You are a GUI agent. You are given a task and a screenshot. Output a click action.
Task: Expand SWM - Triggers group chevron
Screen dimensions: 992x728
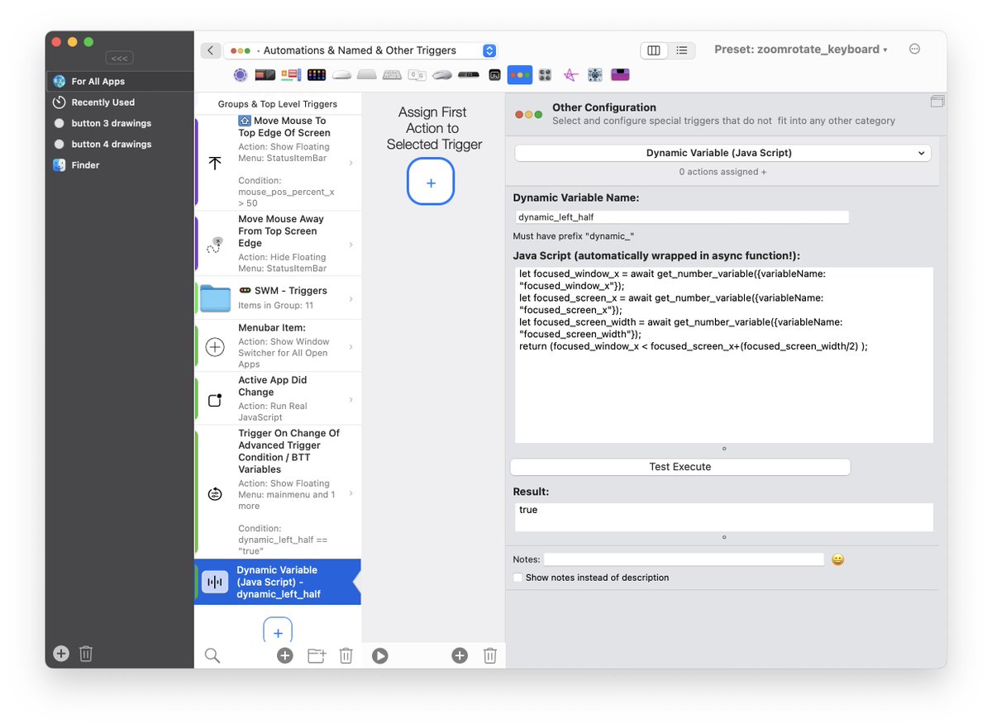(351, 298)
